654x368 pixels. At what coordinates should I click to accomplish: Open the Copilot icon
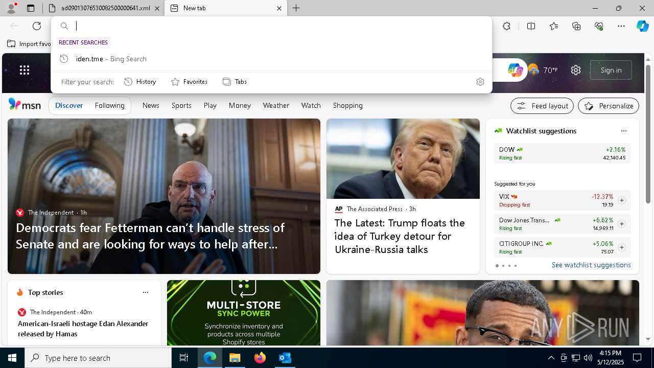(x=642, y=26)
